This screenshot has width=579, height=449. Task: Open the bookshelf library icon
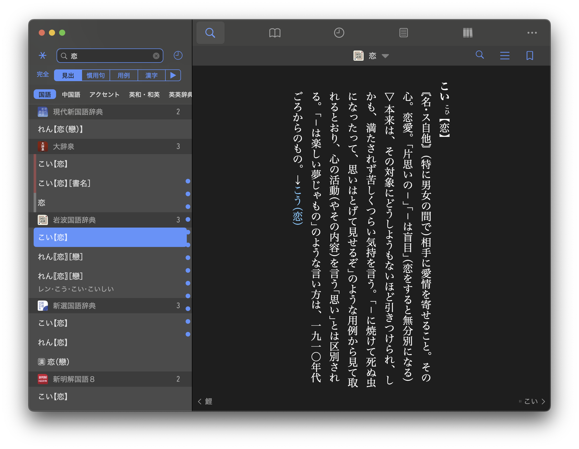468,33
